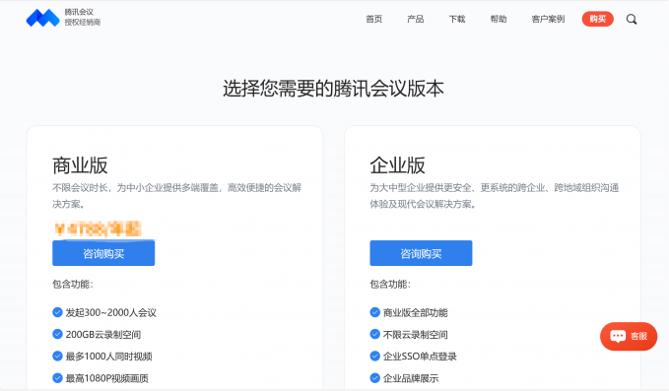The width and height of the screenshot is (669, 391).
Task: Select the 商业版 card title
Action: point(80,165)
